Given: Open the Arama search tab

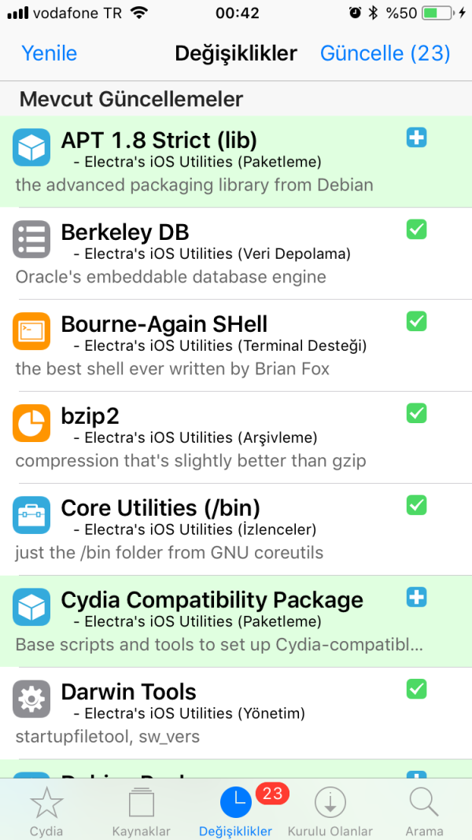Looking at the screenshot, I should (424, 810).
